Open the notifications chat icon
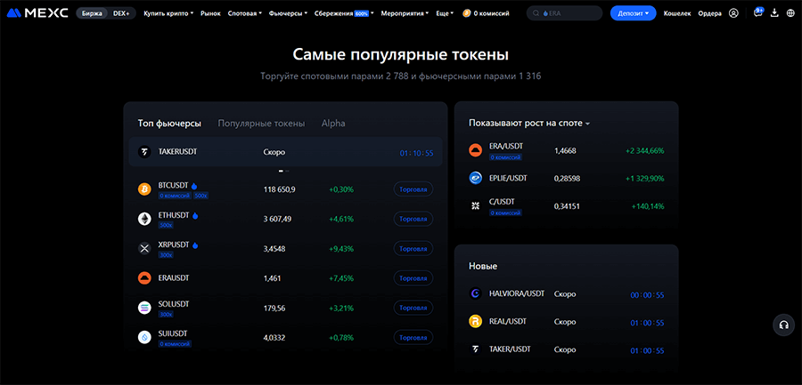 tap(758, 13)
